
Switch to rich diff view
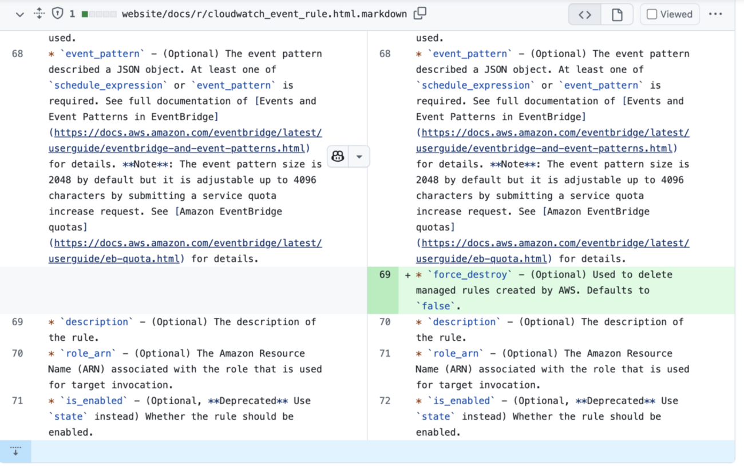617,15
